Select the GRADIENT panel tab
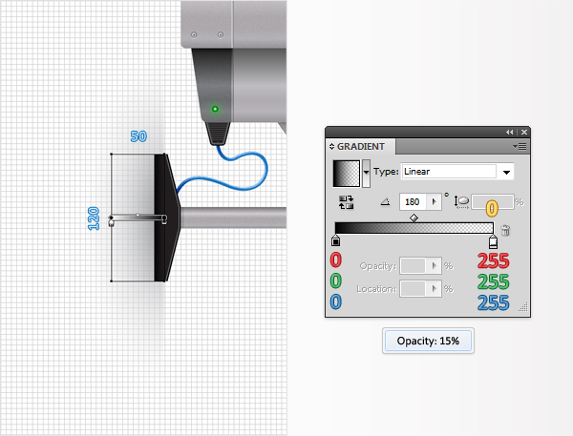This screenshot has width=573, height=436. point(360,146)
